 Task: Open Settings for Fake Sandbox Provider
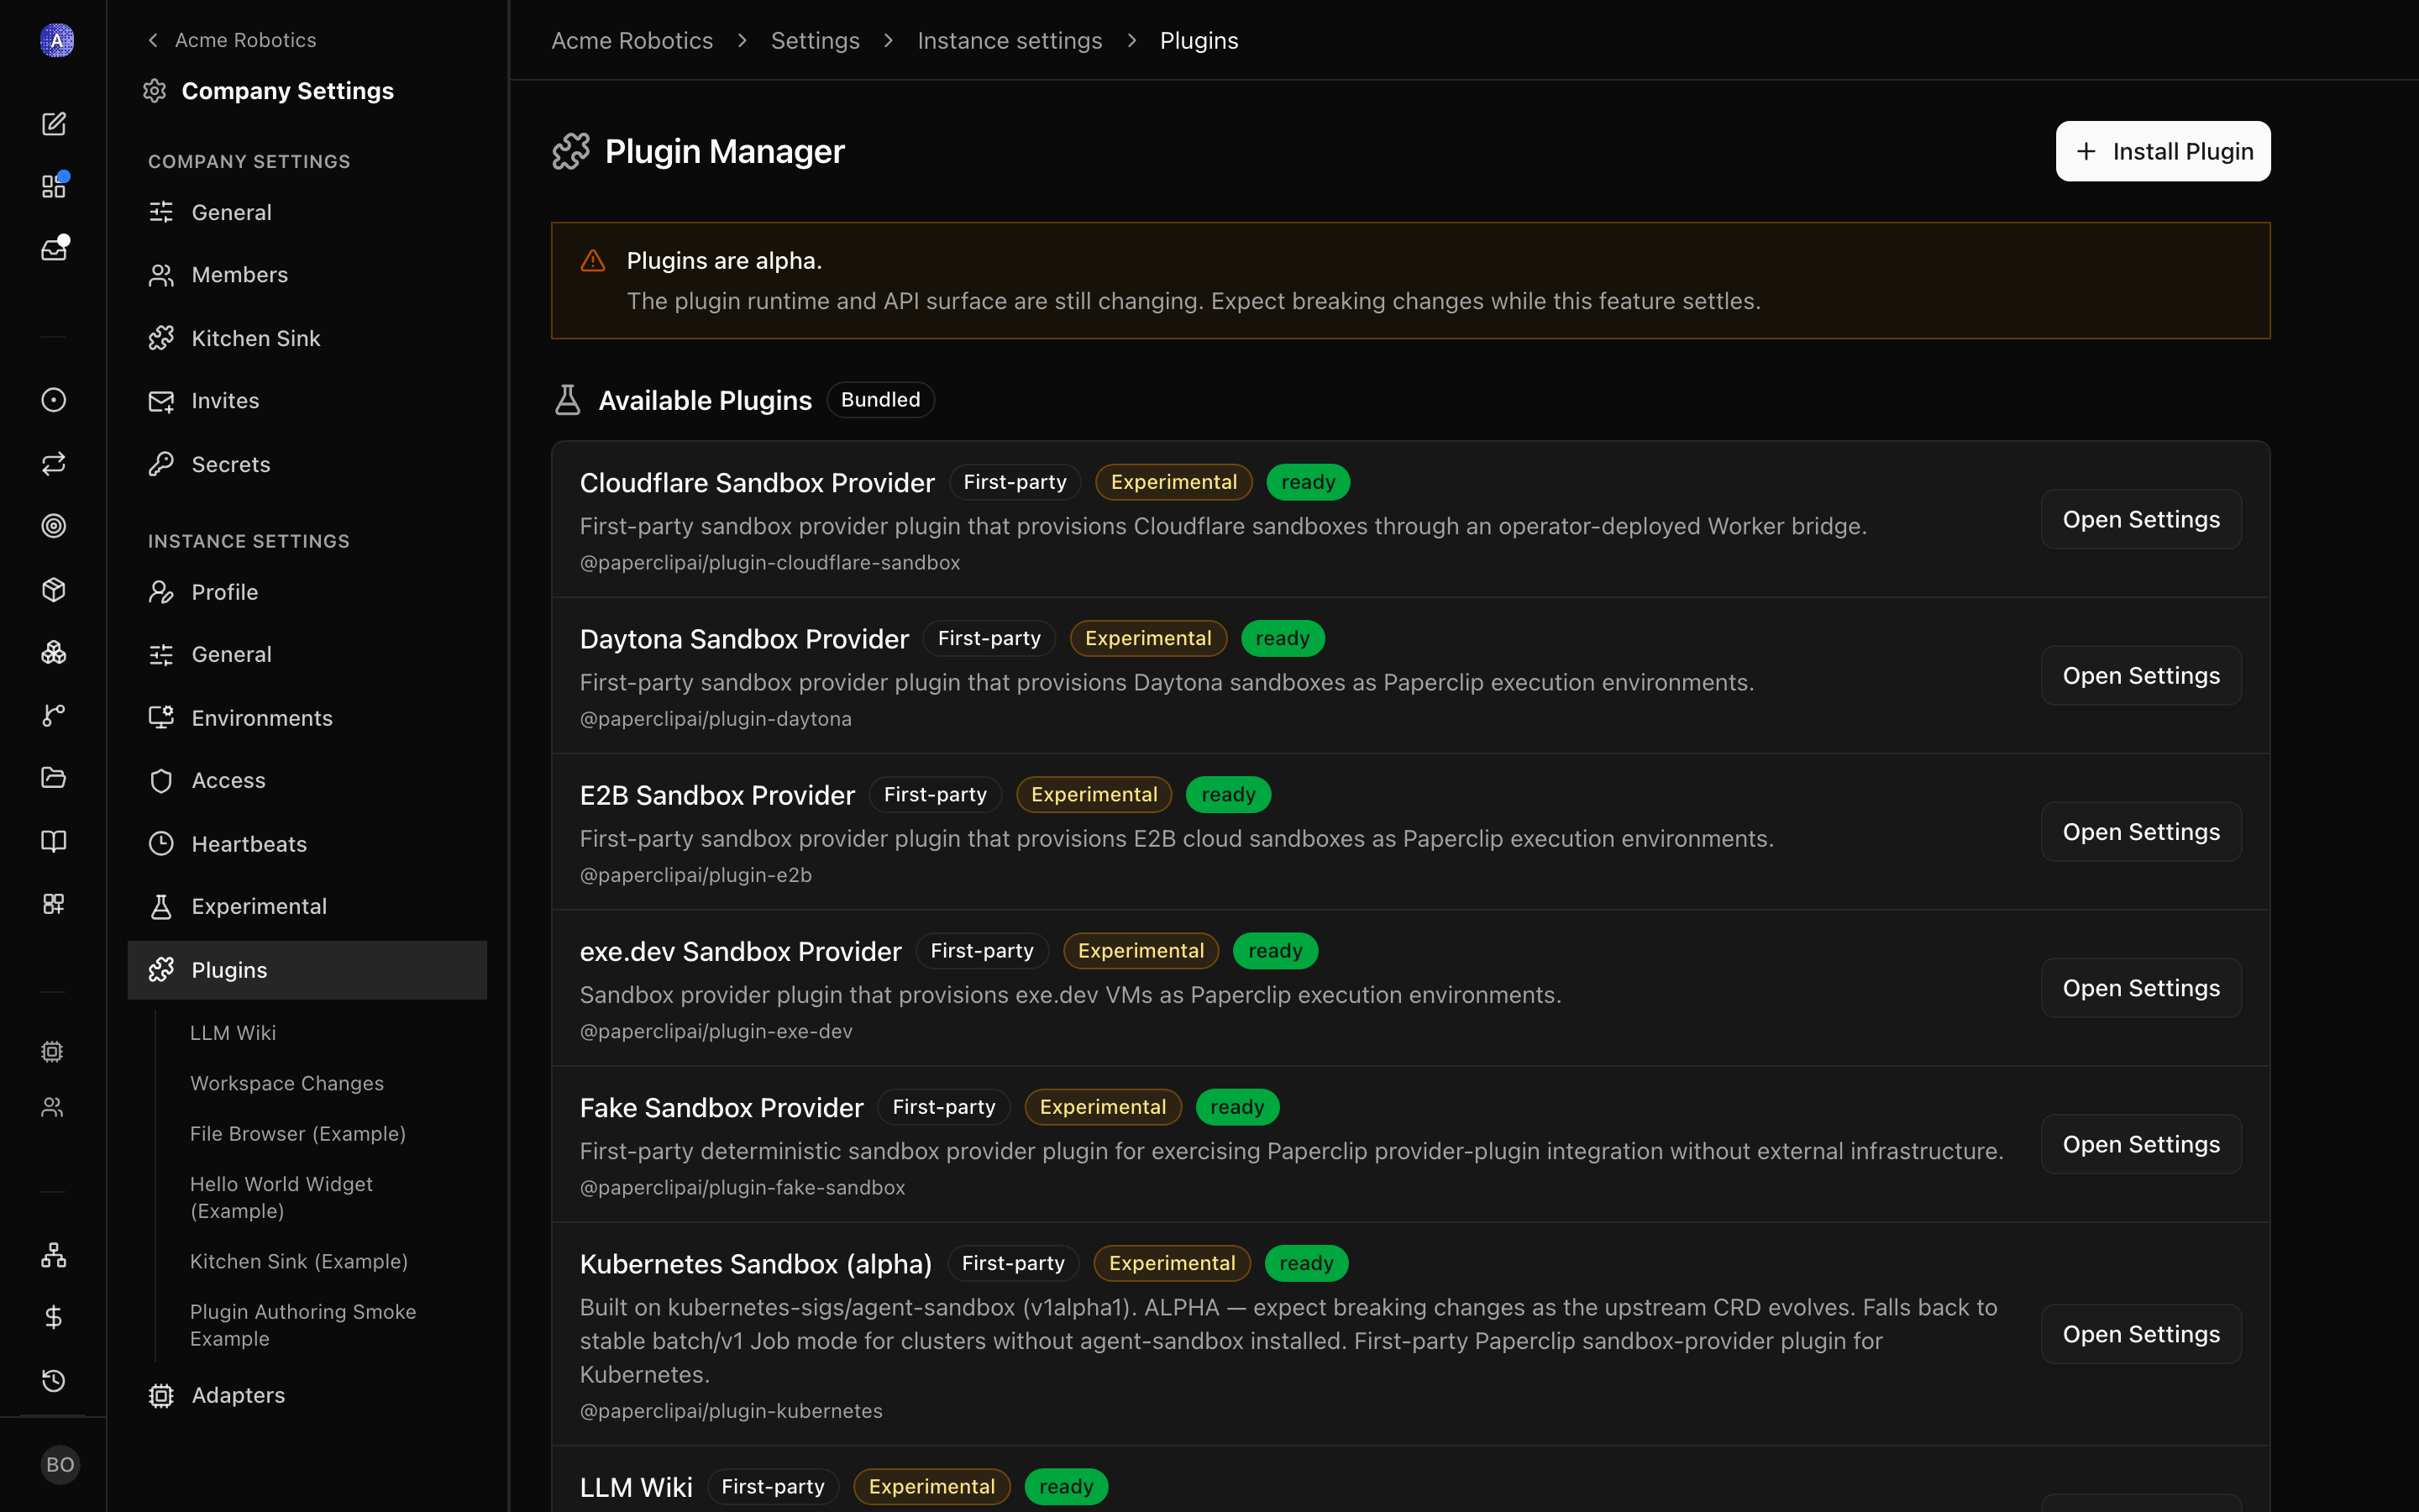tap(2141, 1144)
